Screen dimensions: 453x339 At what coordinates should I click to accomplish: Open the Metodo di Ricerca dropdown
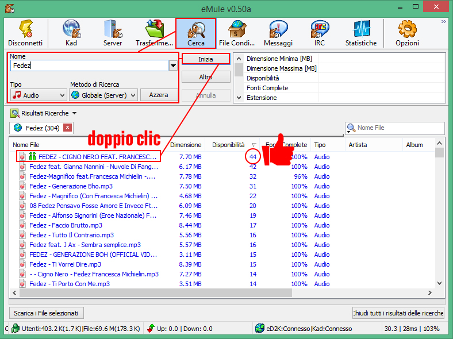(x=103, y=95)
